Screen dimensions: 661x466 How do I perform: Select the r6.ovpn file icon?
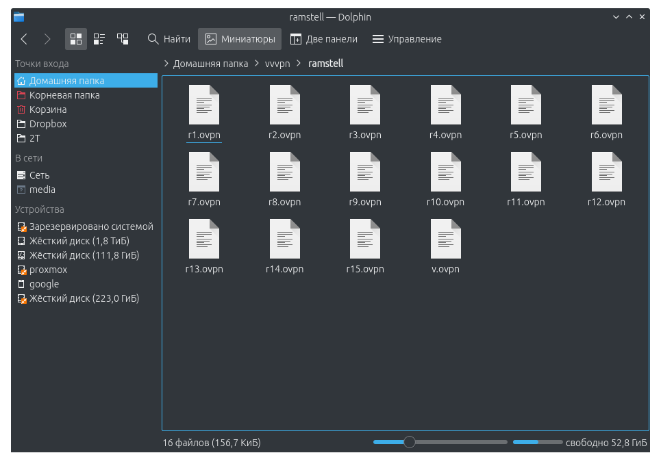tap(607, 105)
